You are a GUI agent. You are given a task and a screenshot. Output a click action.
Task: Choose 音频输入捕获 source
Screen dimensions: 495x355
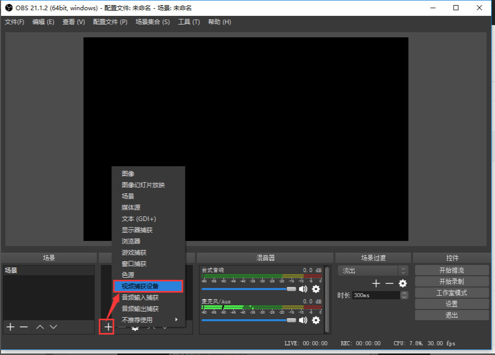(x=148, y=298)
